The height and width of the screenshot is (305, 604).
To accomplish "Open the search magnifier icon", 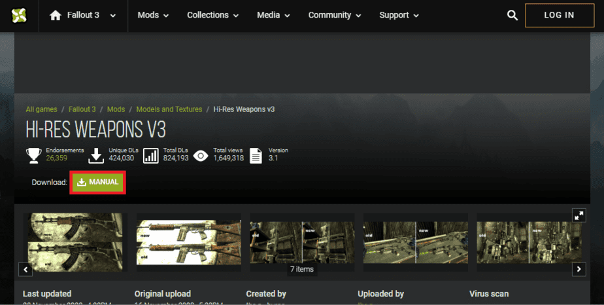I will point(512,16).
